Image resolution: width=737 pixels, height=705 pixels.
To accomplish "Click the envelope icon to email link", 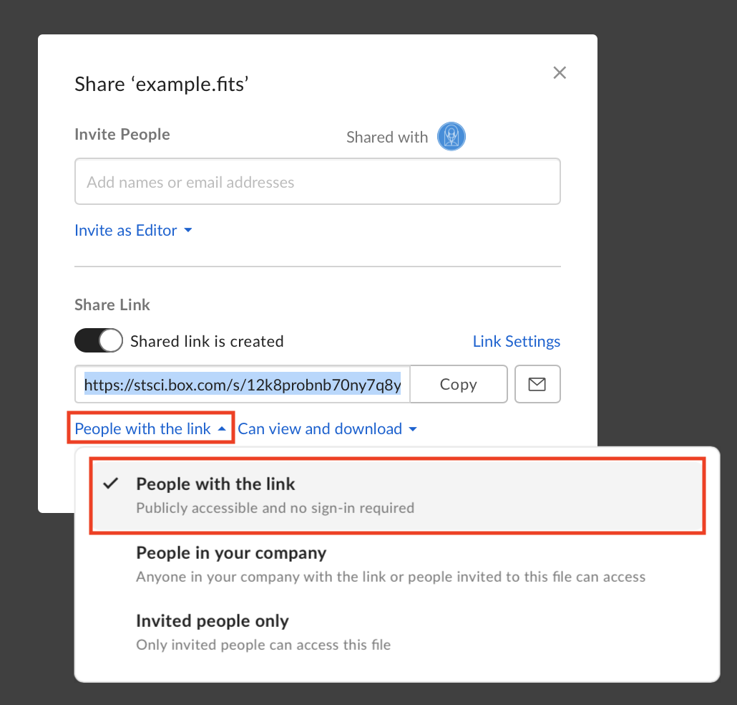I will [537, 385].
